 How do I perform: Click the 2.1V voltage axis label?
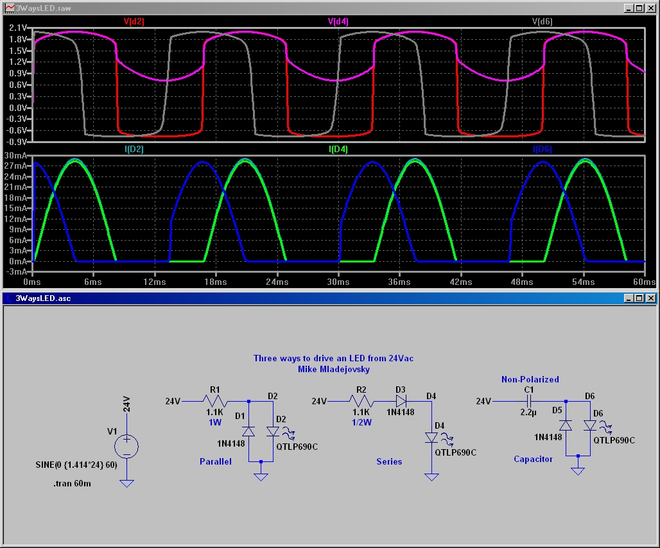pyautogui.click(x=18, y=28)
